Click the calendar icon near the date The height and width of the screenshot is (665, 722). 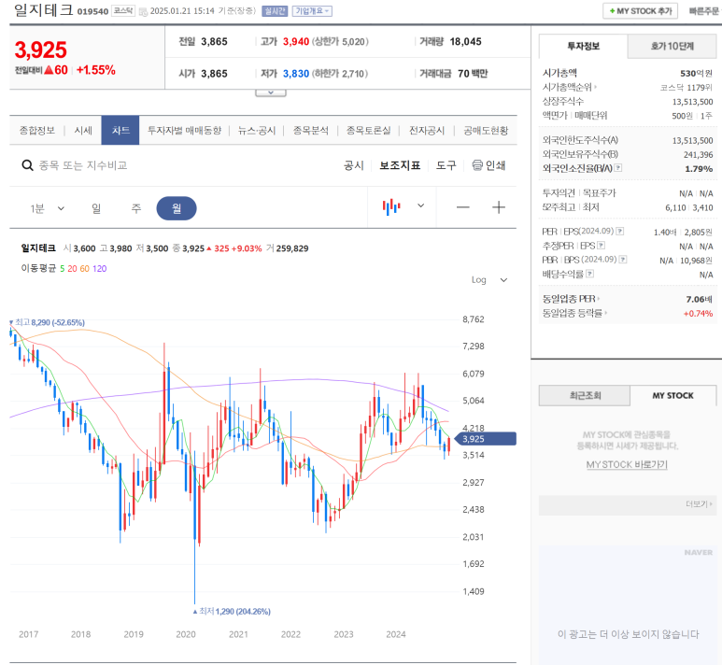(x=143, y=11)
